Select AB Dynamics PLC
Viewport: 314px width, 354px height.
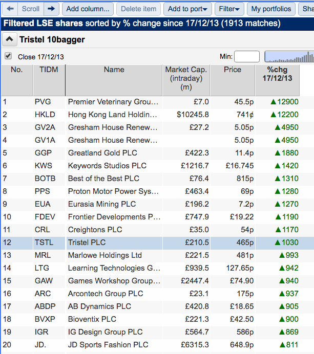click(99, 306)
